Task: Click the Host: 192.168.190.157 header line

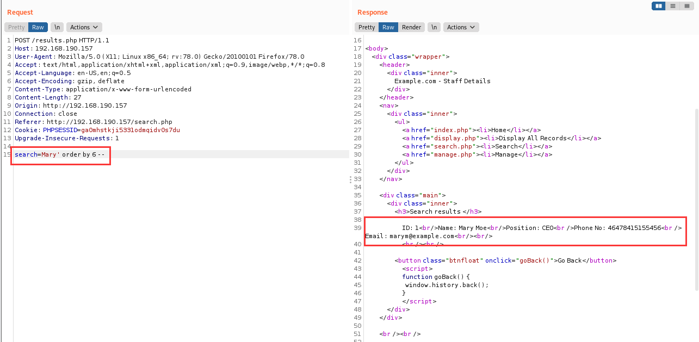Action: click(x=54, y=48)
